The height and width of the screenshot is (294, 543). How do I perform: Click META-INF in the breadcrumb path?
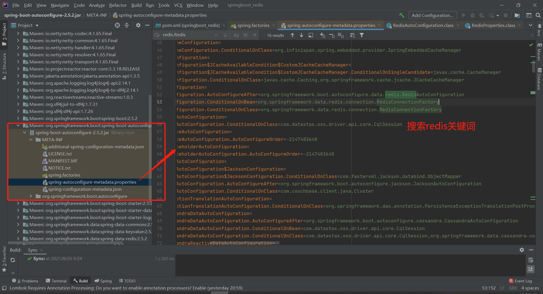[x=97, y=15]
